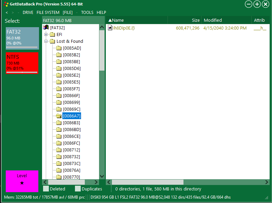Expand the EFI folder tree node
The width and height of the screenshot is (272, 203).
46,34
